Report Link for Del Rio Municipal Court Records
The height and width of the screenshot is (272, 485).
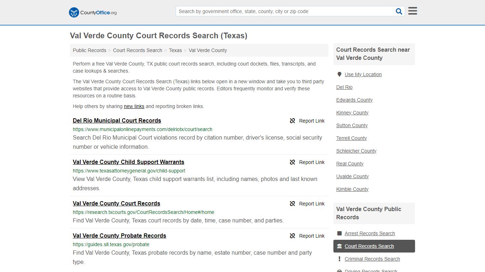[312, 121]
